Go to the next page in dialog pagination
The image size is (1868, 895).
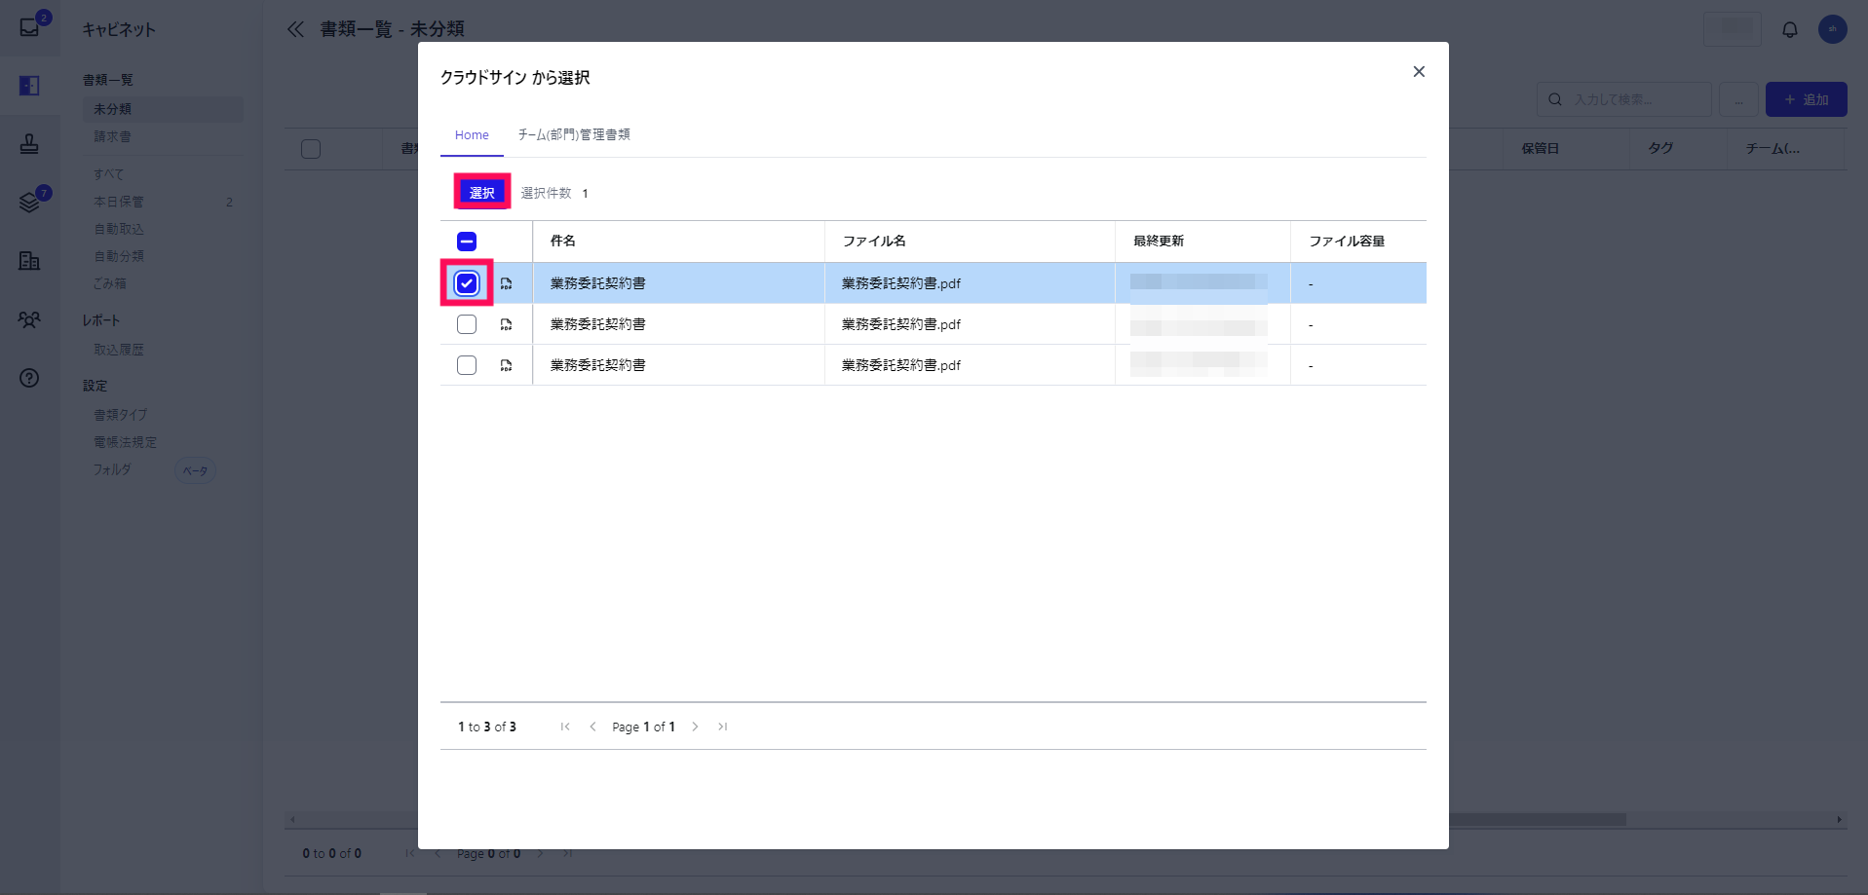click(x=695, y=727)
